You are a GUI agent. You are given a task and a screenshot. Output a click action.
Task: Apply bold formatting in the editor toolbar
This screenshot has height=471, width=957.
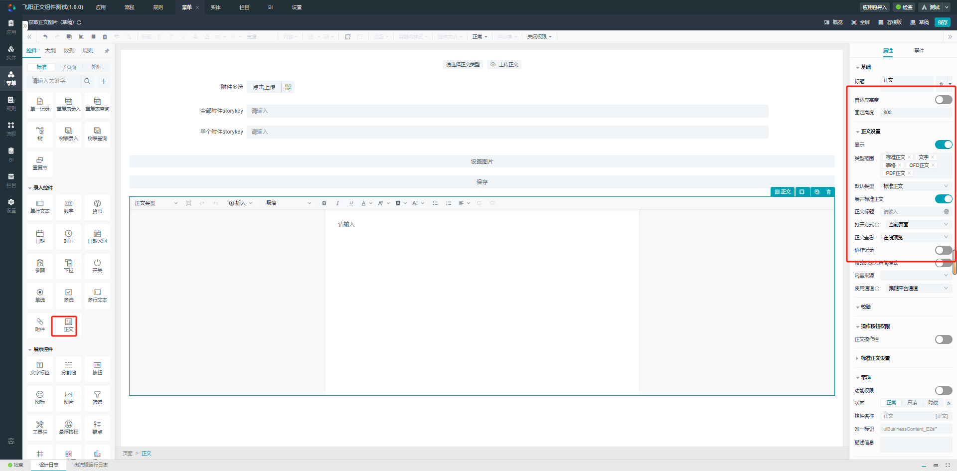[x=324, y=203]
